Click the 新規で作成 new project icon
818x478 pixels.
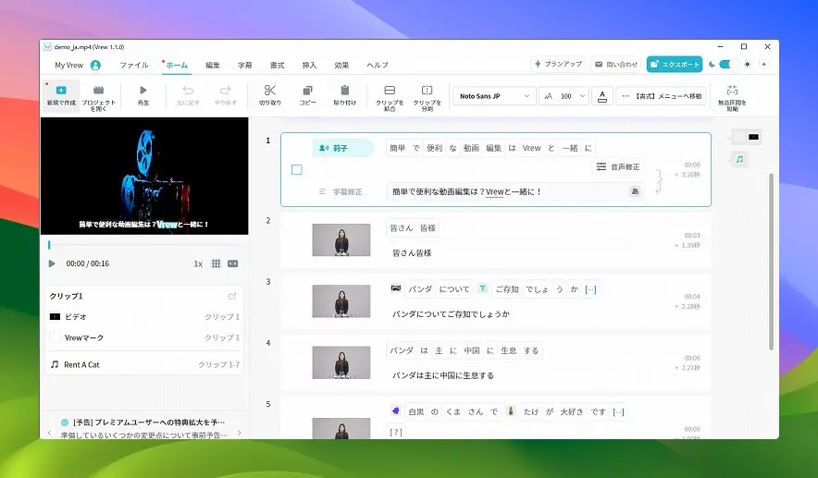tap(61, 91)
